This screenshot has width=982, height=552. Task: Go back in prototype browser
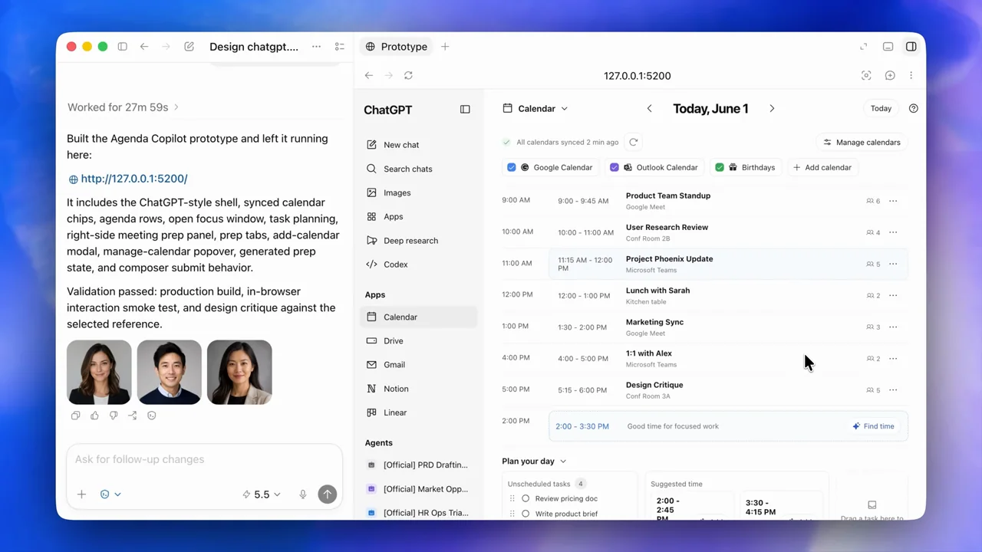(x=369, y=75)
